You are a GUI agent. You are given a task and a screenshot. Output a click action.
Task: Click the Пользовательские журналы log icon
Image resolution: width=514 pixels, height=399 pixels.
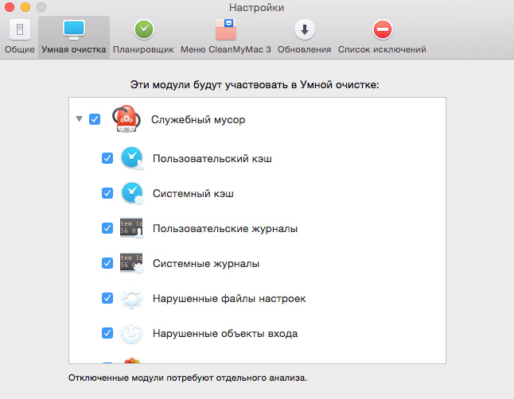click(x=132, y=228)
